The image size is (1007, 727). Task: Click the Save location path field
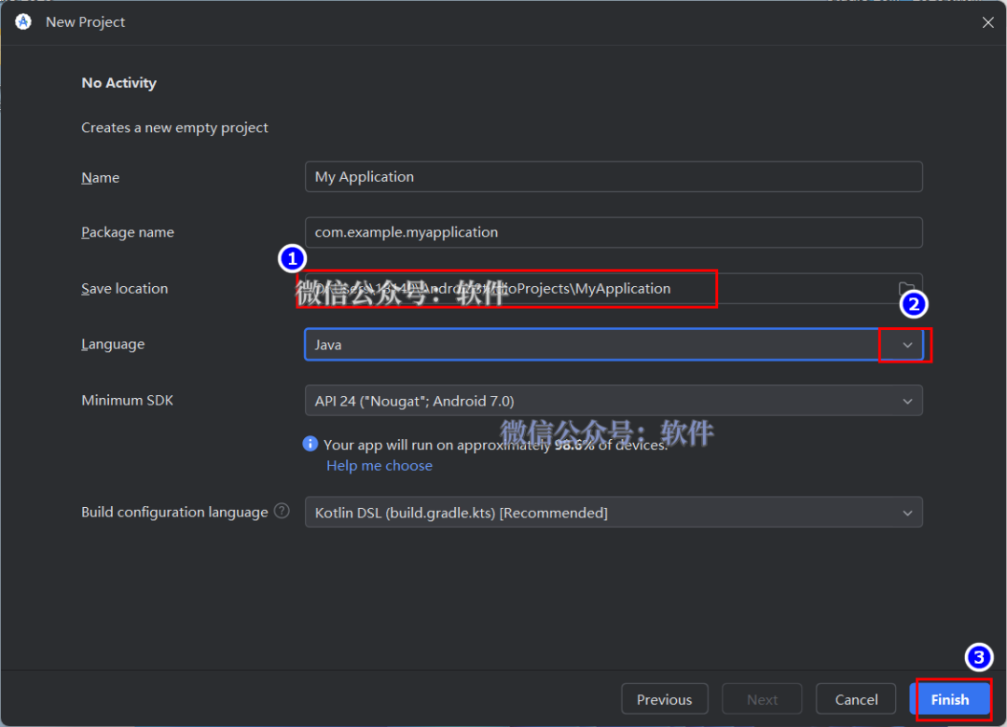pyautogui.click(x=614, y=288)
